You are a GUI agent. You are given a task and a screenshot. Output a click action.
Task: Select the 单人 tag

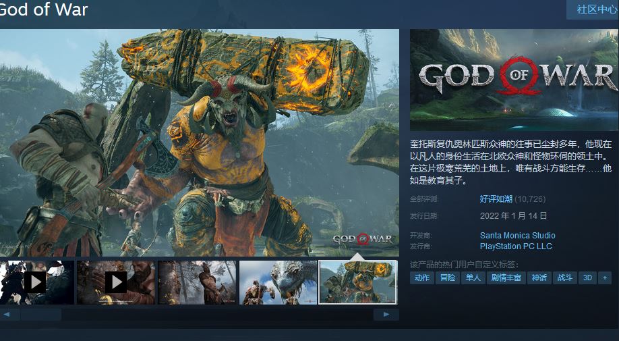pyautogui.click(x=472, y=278)
